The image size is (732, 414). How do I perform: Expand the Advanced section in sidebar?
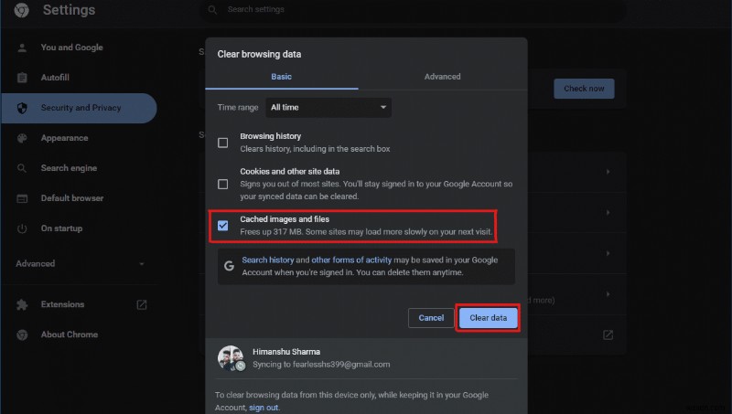coord(80,264)
